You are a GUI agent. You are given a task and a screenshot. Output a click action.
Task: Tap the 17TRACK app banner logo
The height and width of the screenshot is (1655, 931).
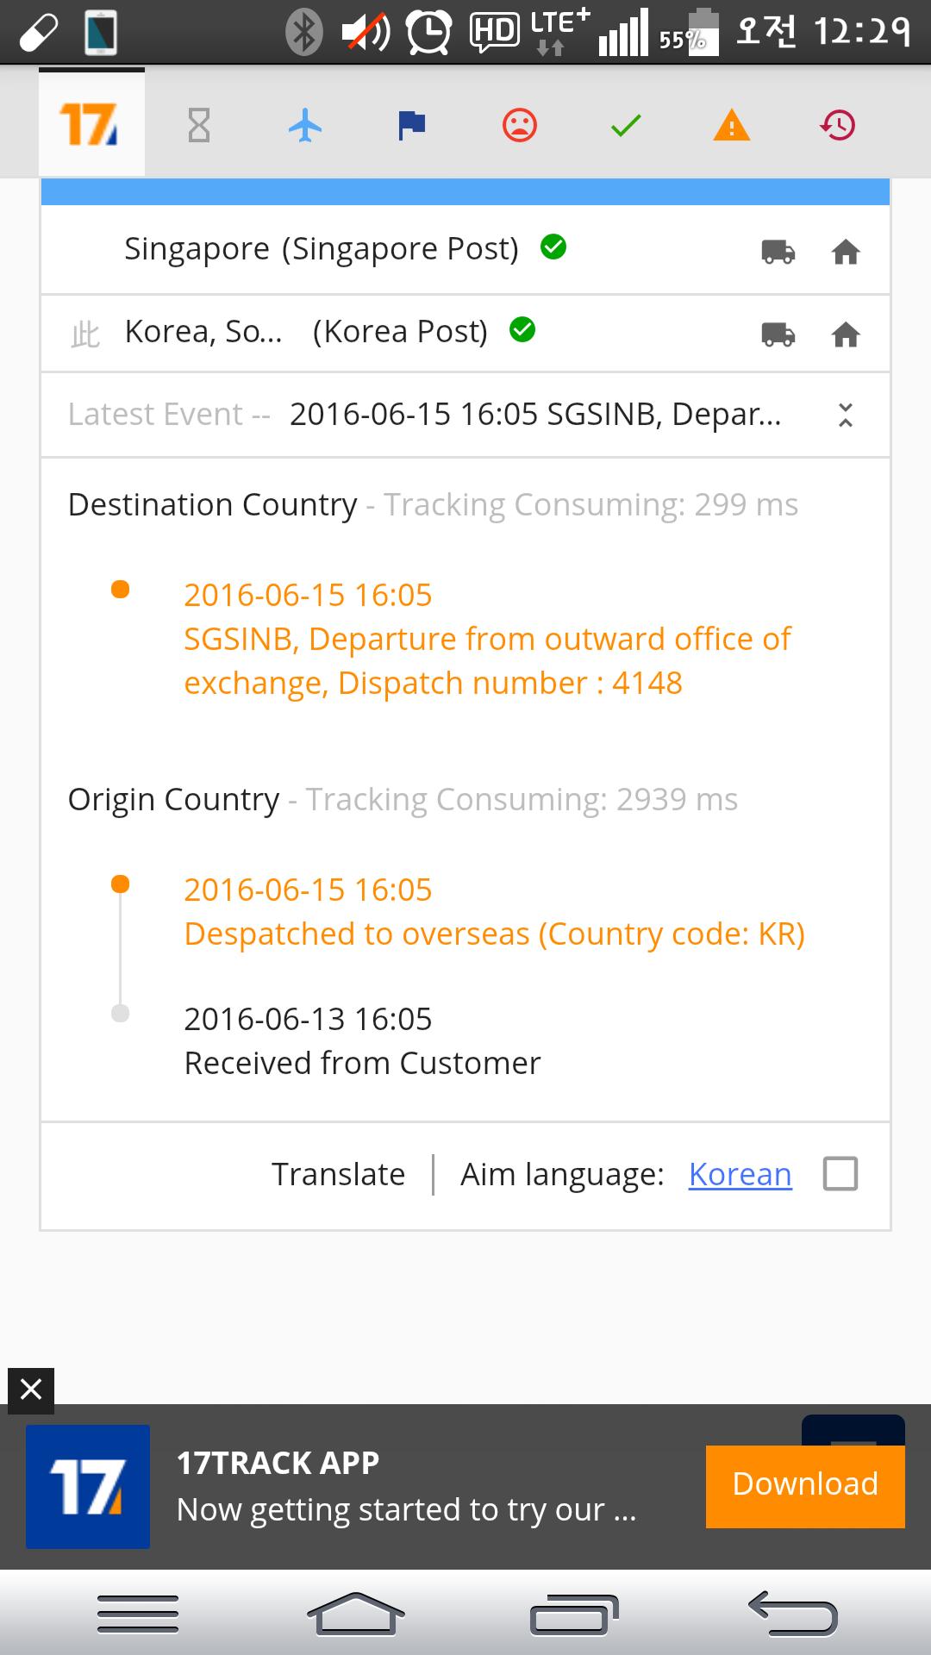(x=88, y=1486)
